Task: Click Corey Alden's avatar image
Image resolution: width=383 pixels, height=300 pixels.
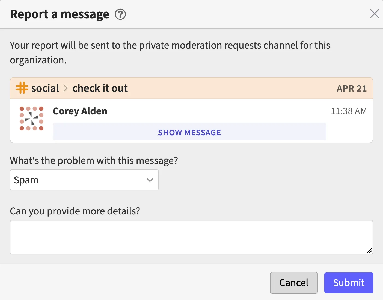Action: [x=32, y=118]
